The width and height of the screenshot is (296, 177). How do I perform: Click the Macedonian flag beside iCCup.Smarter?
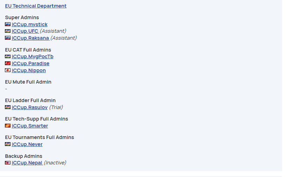click(8, 126)
